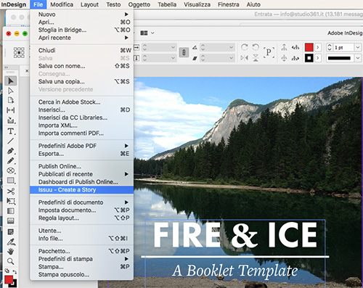Select the Ellipse Frame tool
This screenshot has height=288, width=363.
point(11,170)
